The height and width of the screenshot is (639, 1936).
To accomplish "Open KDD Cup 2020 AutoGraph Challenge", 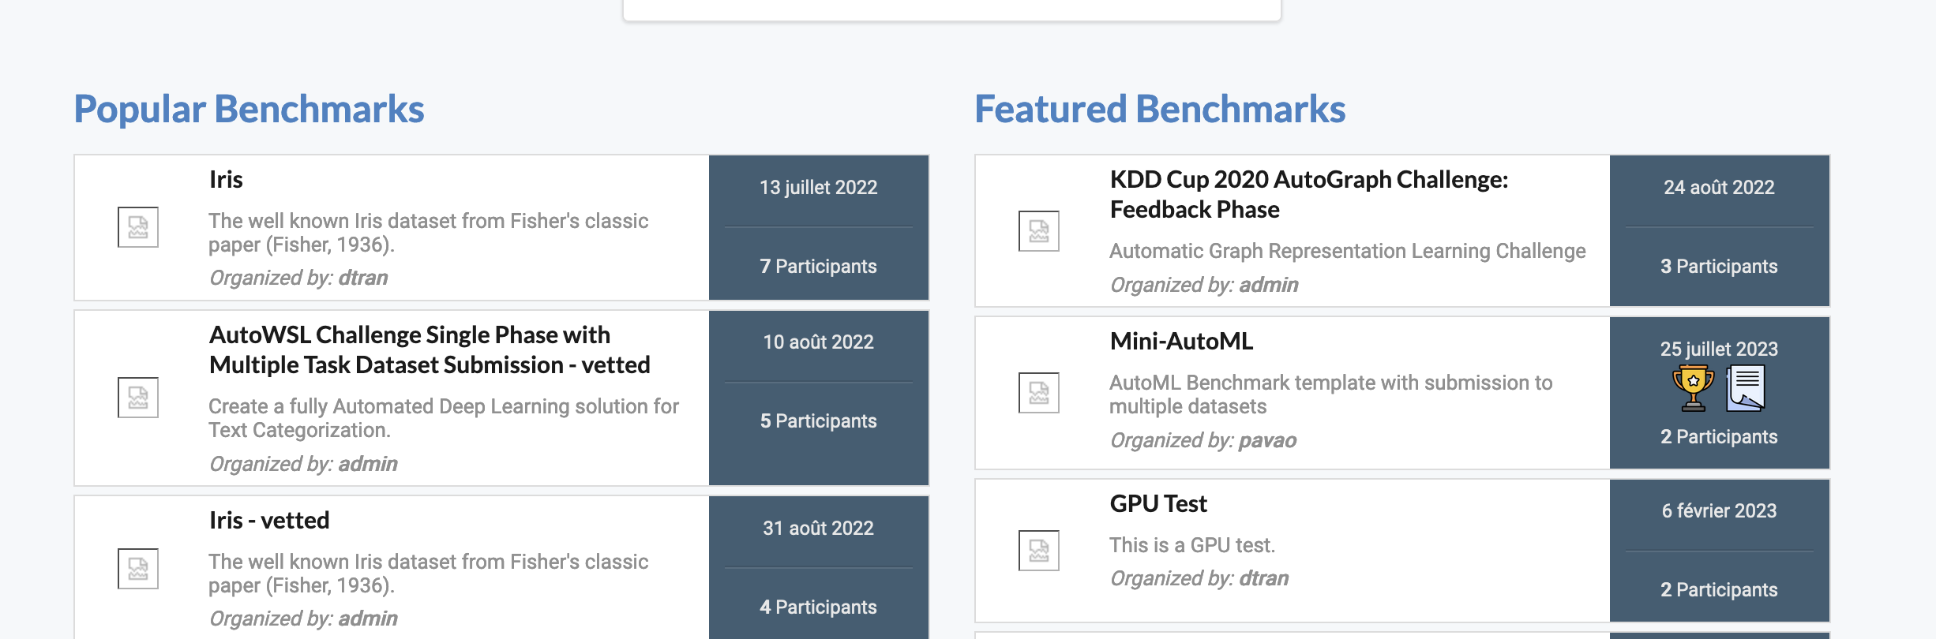I will [x=1308, y=194].
